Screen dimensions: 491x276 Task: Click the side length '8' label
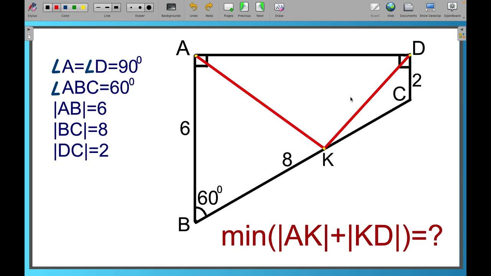(287, 159)
